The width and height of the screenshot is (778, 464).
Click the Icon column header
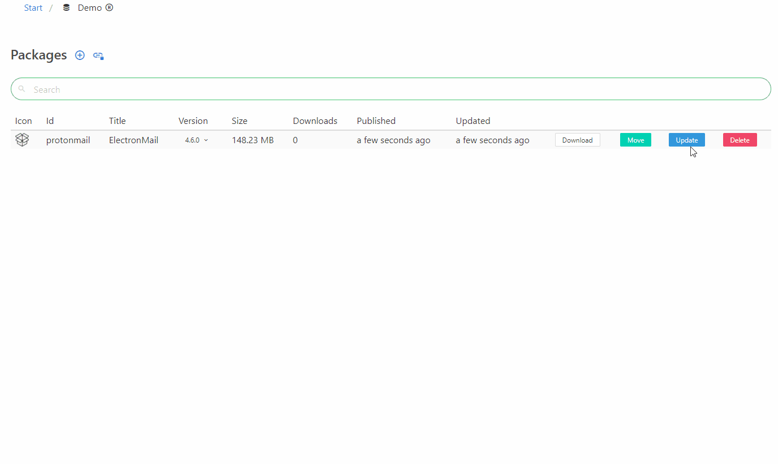24,121
